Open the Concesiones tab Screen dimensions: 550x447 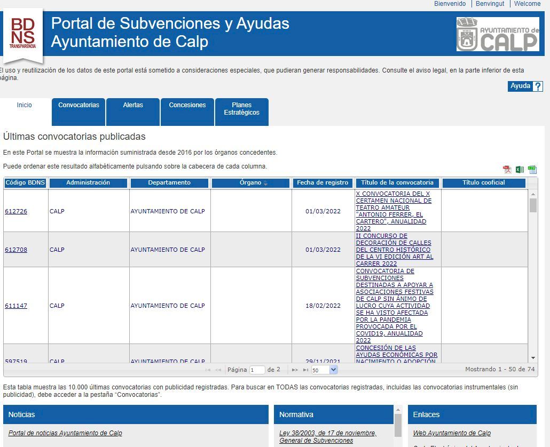[187, 106]
